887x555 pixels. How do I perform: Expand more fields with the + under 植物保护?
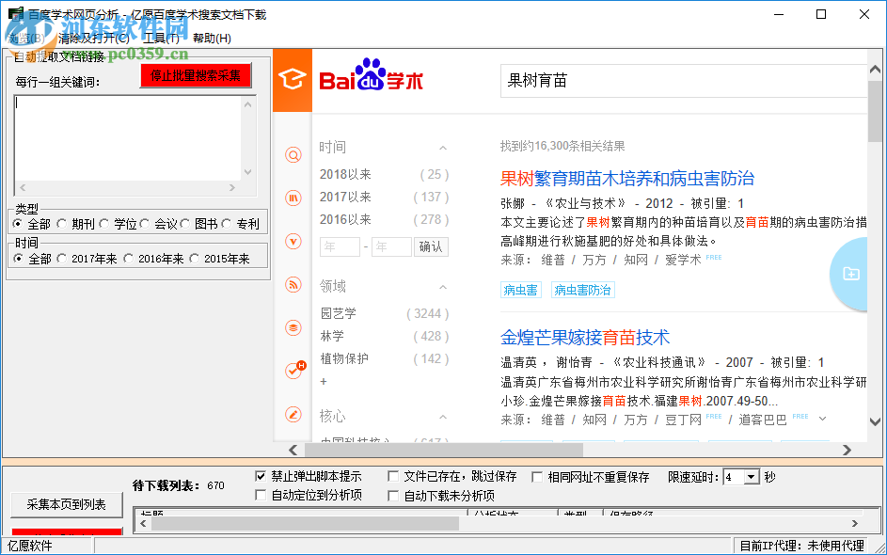(324, 382)
